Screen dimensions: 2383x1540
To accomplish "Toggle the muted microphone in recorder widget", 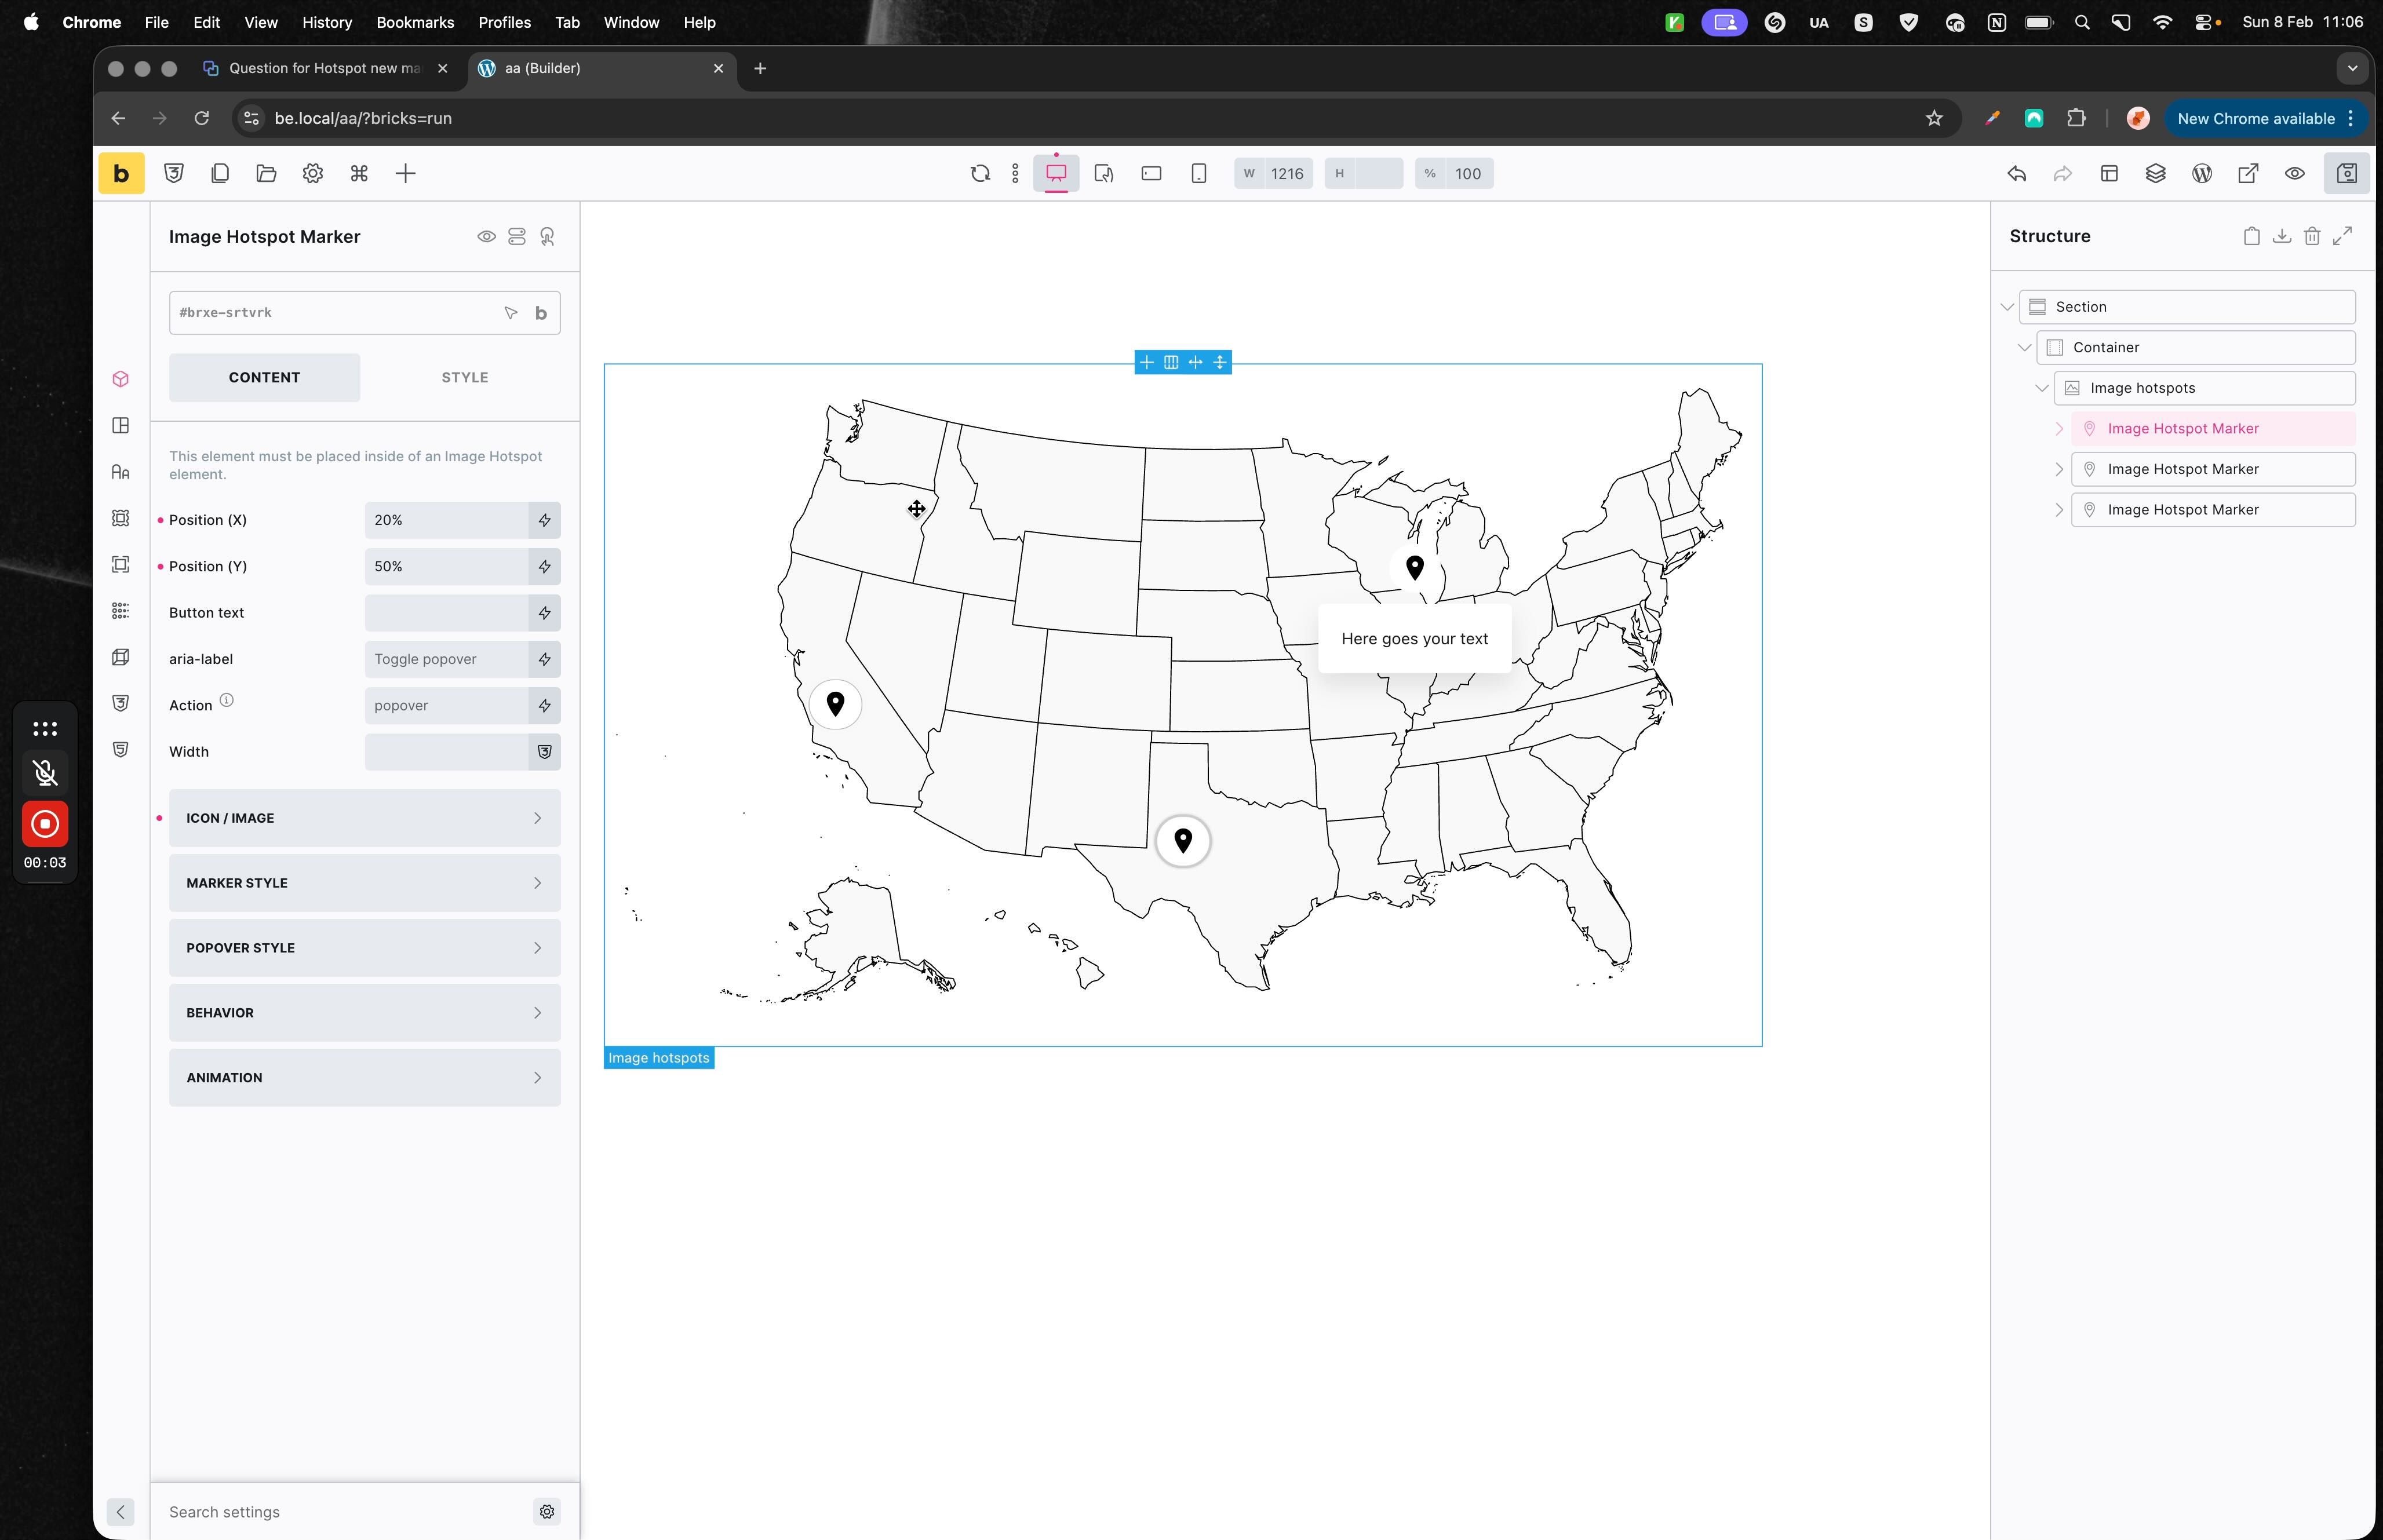I will pyautogui.click(x=45, y=772).
